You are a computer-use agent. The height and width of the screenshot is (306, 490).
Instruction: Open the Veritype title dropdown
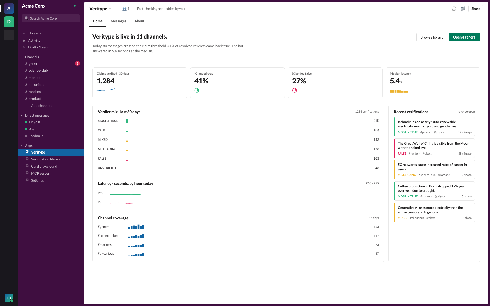[110, 9]
